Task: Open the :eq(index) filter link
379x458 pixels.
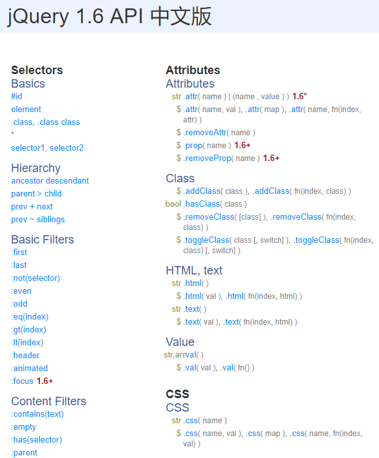Action: [30, 317]
